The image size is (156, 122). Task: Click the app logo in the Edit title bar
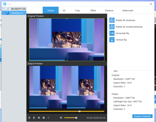[x=5, y=4]
